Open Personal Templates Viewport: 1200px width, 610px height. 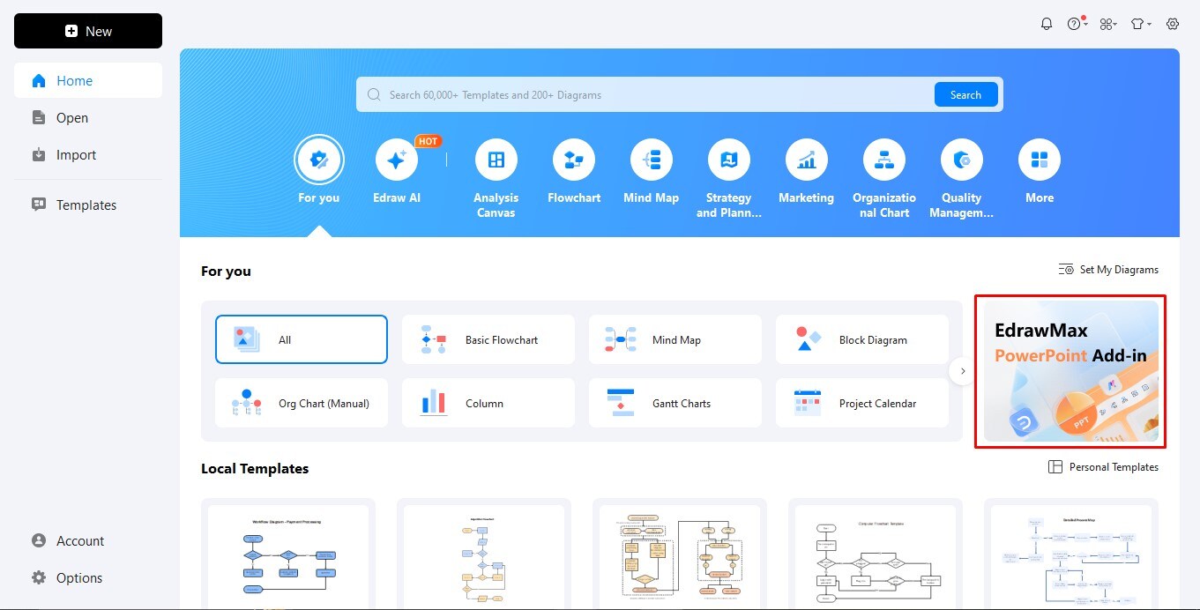click(1103, 467)
